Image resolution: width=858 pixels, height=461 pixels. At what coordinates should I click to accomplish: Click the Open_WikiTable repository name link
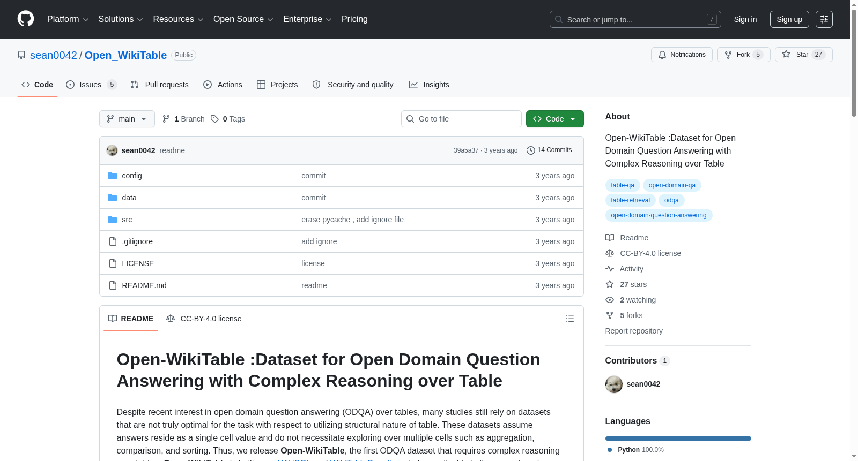[x=125, y=55]
